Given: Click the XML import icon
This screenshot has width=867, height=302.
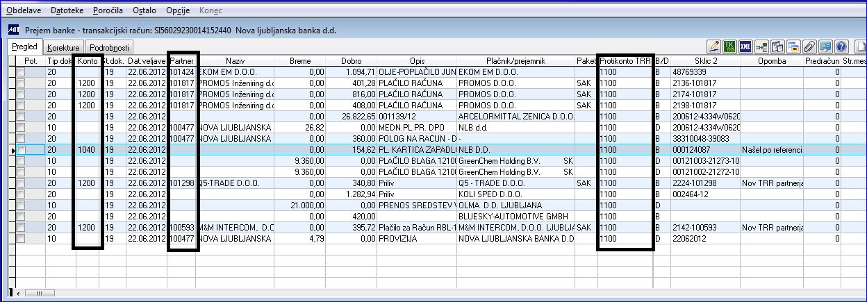Looking at the screenshot, I should click(x=745, y=47).
